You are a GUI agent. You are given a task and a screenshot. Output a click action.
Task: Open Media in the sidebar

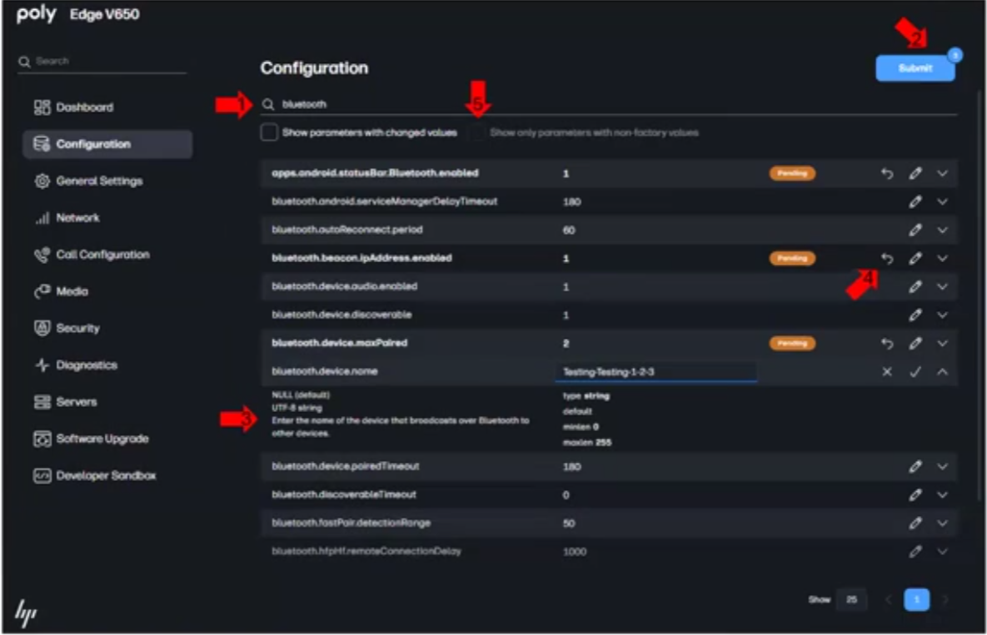click(107, 291)
